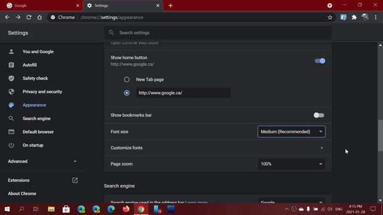Switch to the Google tab

(x=41, y=5)
